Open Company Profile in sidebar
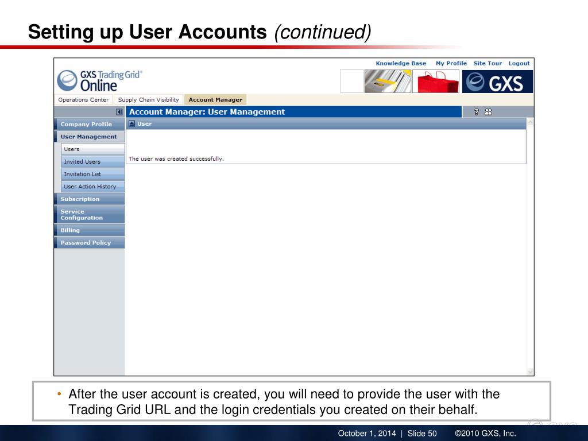Viewport: 588px width, 441px height. pyautogui.click(x=90, y=124)
